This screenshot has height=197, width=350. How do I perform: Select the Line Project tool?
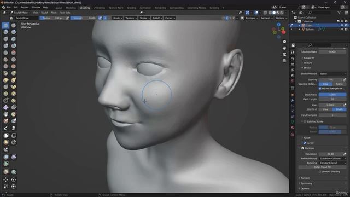coord(6,149)
